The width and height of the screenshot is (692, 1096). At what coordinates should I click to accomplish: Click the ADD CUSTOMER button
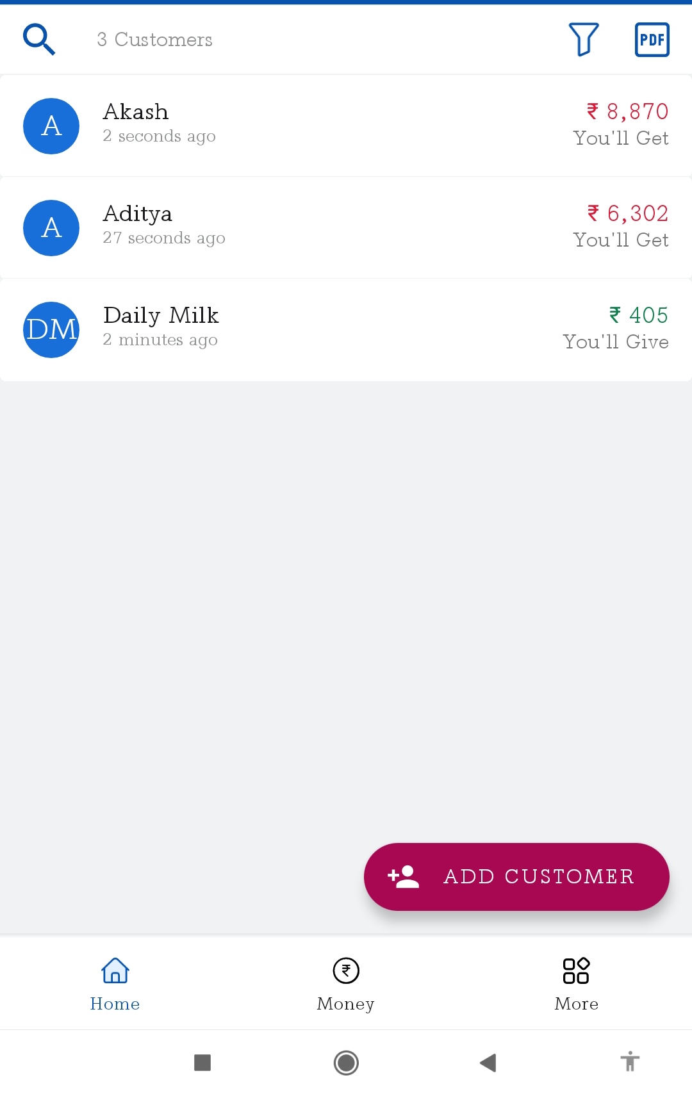point(516,876)
